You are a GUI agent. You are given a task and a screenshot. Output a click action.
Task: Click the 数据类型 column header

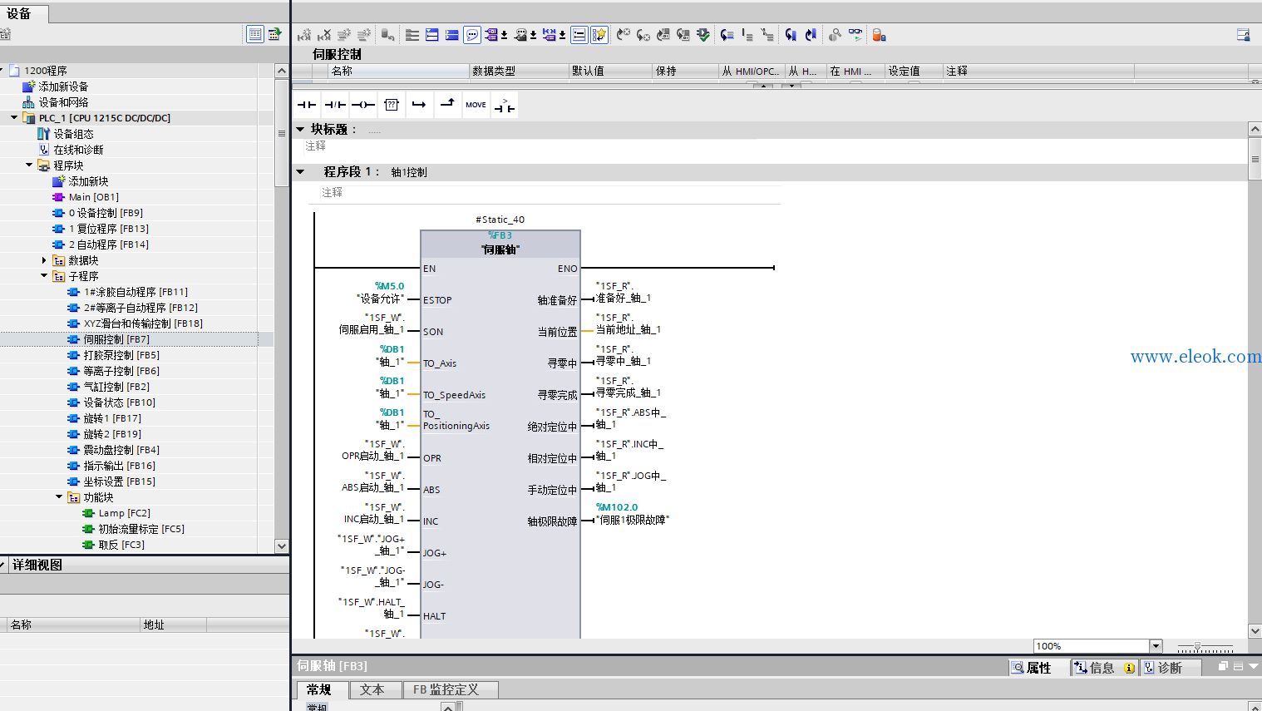pos(519,71)
